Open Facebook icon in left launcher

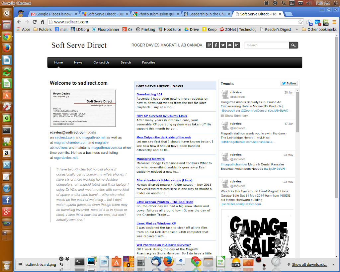[7, 200]
